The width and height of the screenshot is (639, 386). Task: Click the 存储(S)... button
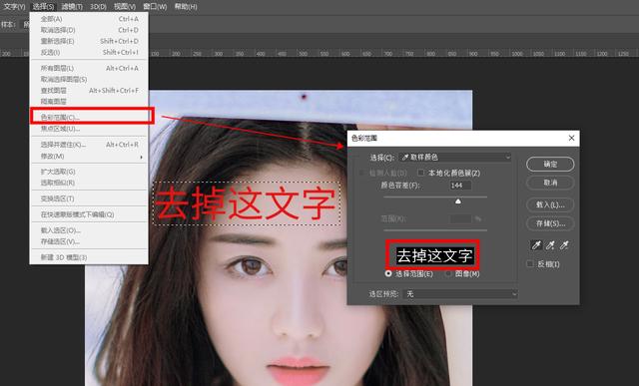550,223
